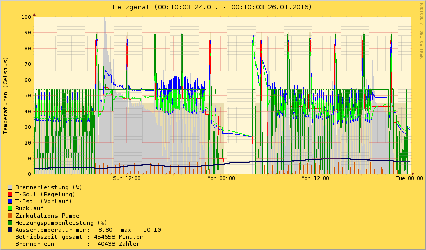
Task: Click the navy Aussentemperatur legend swatch
Action: tap(10, 230)
